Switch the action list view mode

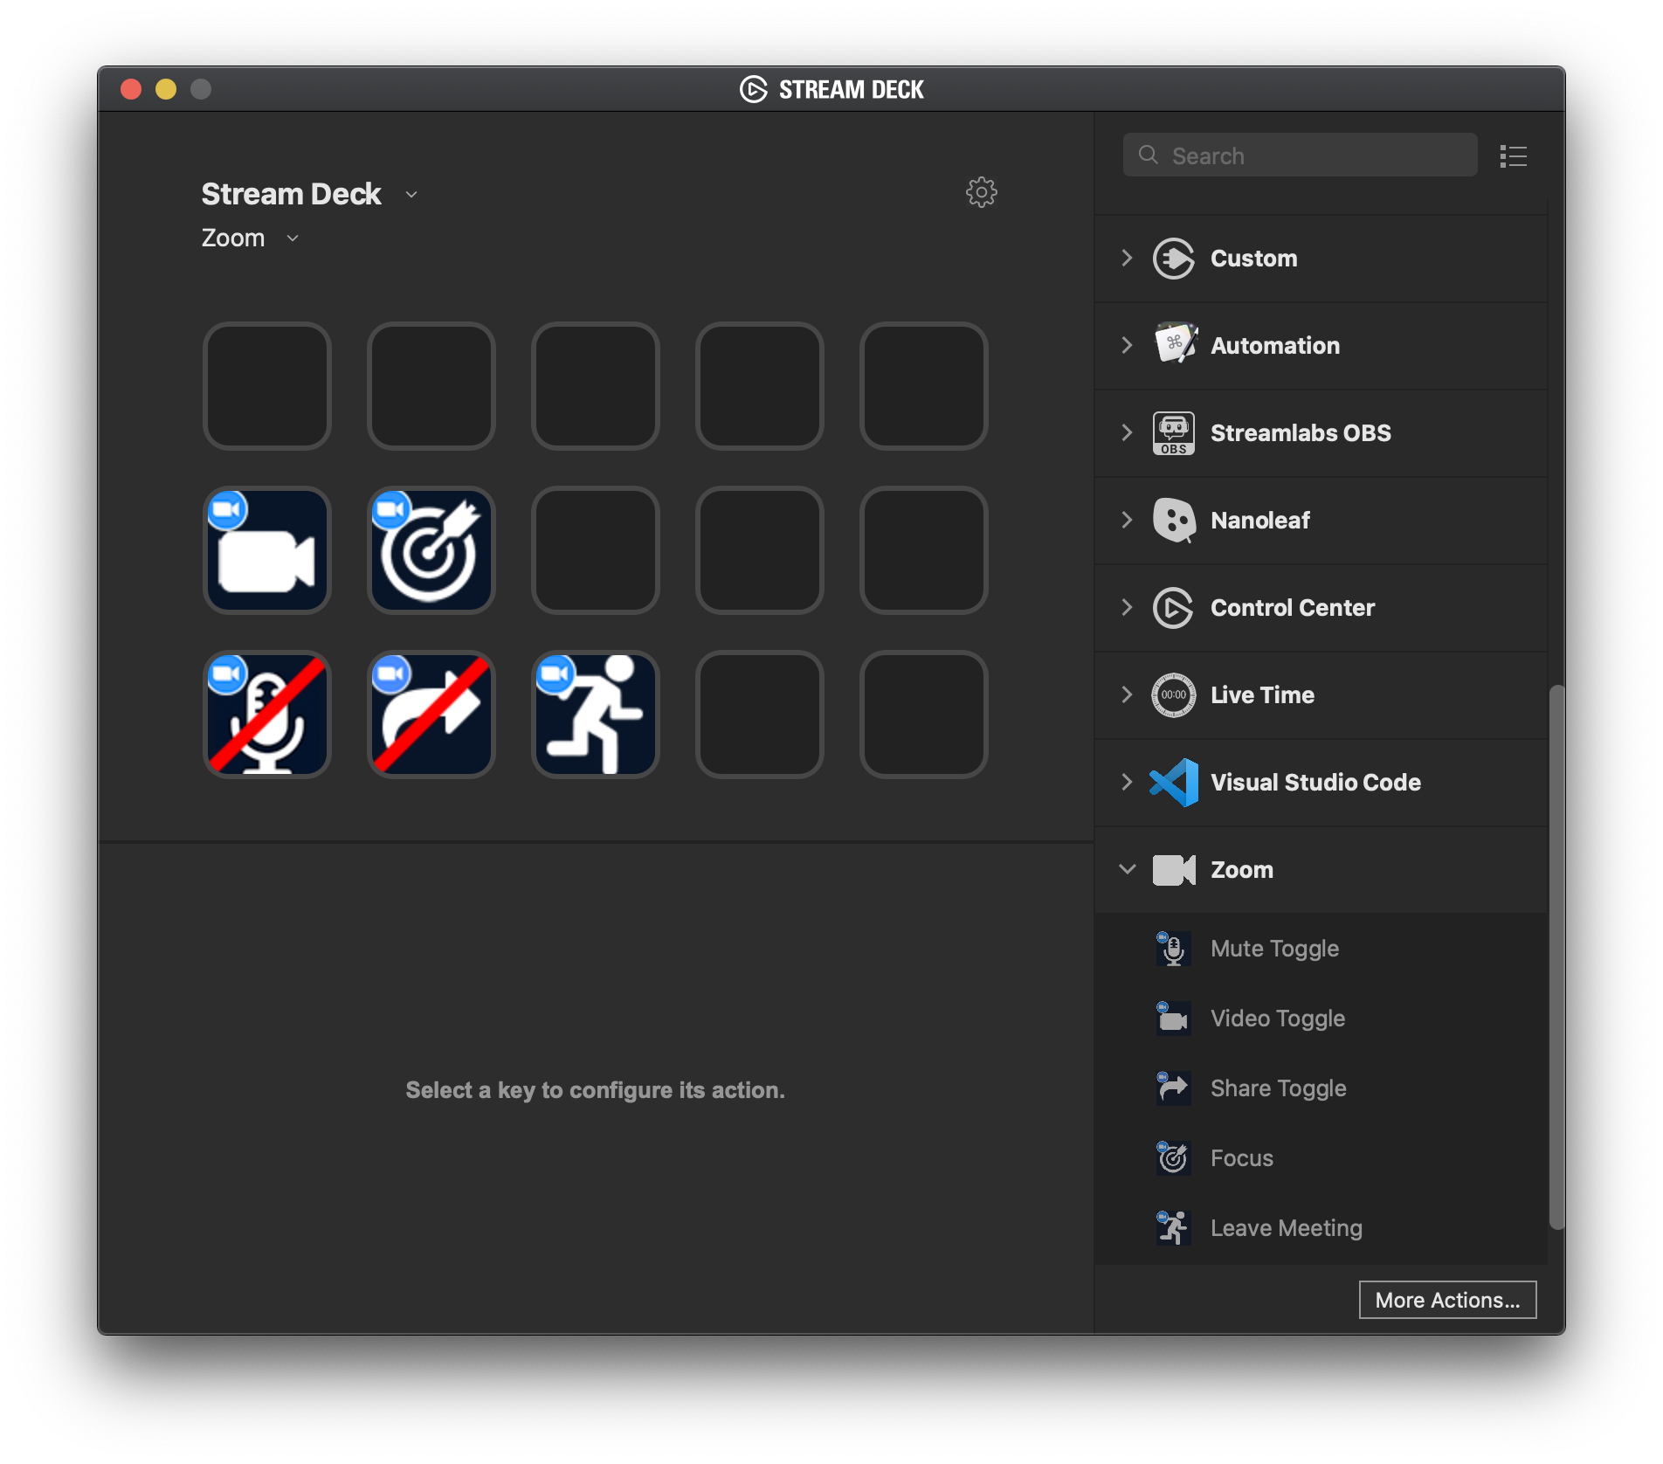(1514, 156)
